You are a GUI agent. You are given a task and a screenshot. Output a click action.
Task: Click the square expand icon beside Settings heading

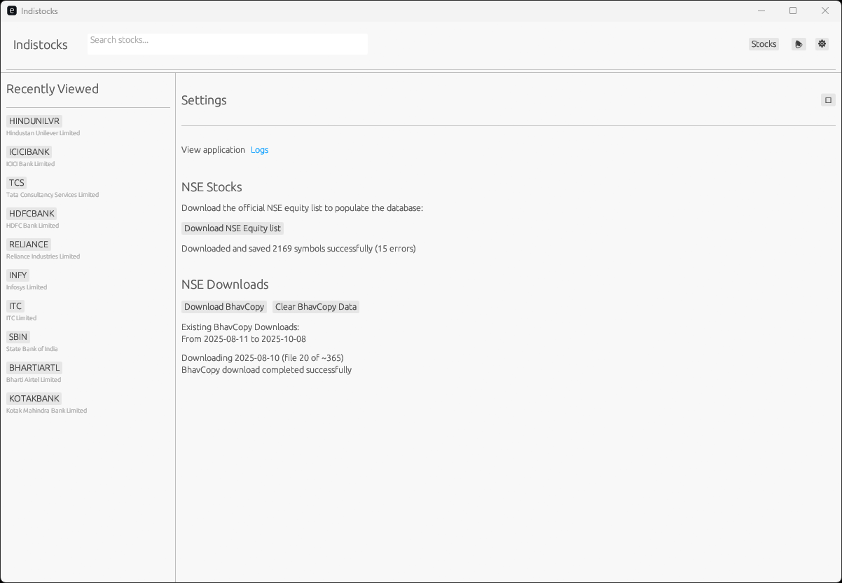[x=828, y=100]
